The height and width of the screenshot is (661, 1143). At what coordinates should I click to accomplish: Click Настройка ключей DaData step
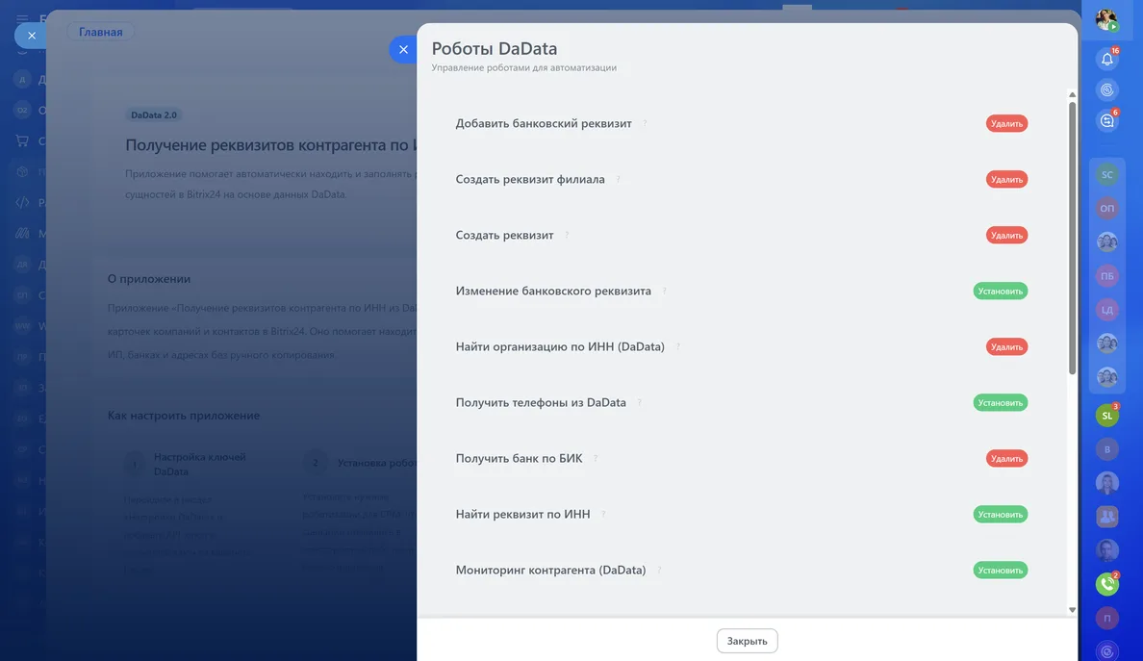point(200,464)
